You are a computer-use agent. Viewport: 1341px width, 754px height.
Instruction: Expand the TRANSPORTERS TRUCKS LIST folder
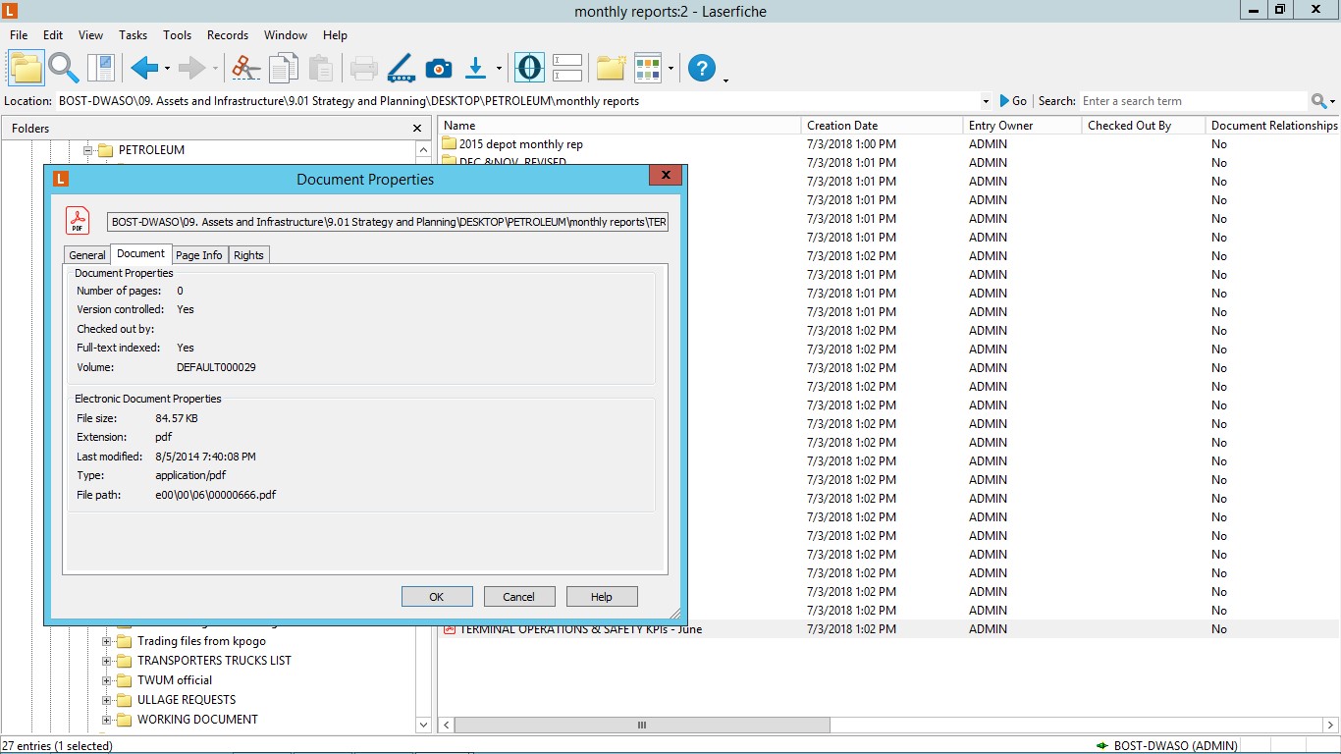(x=107, y=661)
